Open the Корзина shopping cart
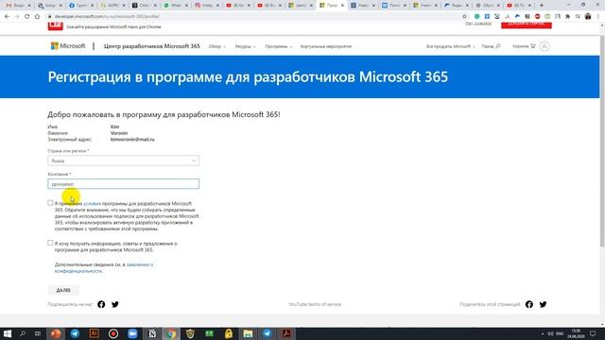The width and height of the screenshot is (605, 340). pyautogui.click(x=524, y=46)
